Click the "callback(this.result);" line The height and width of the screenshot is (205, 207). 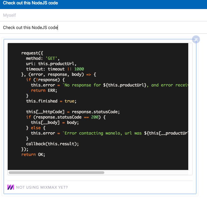coord(53,144)
